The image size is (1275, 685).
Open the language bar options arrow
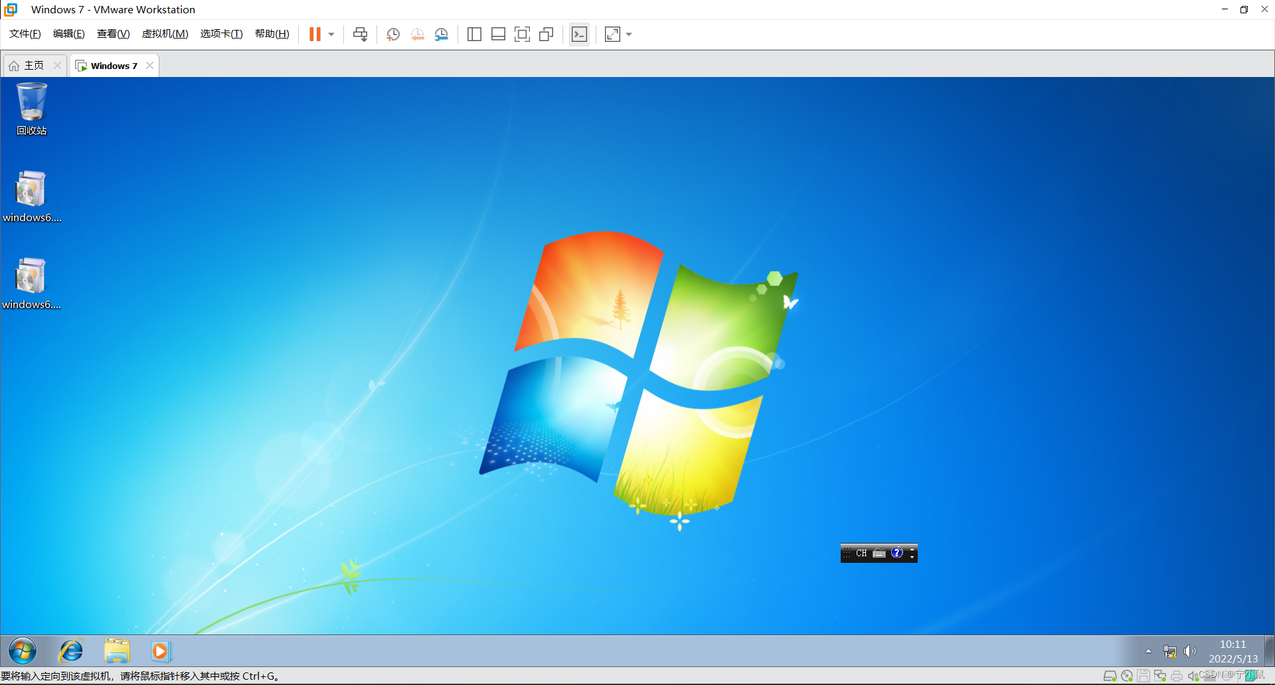click(912, 557)
